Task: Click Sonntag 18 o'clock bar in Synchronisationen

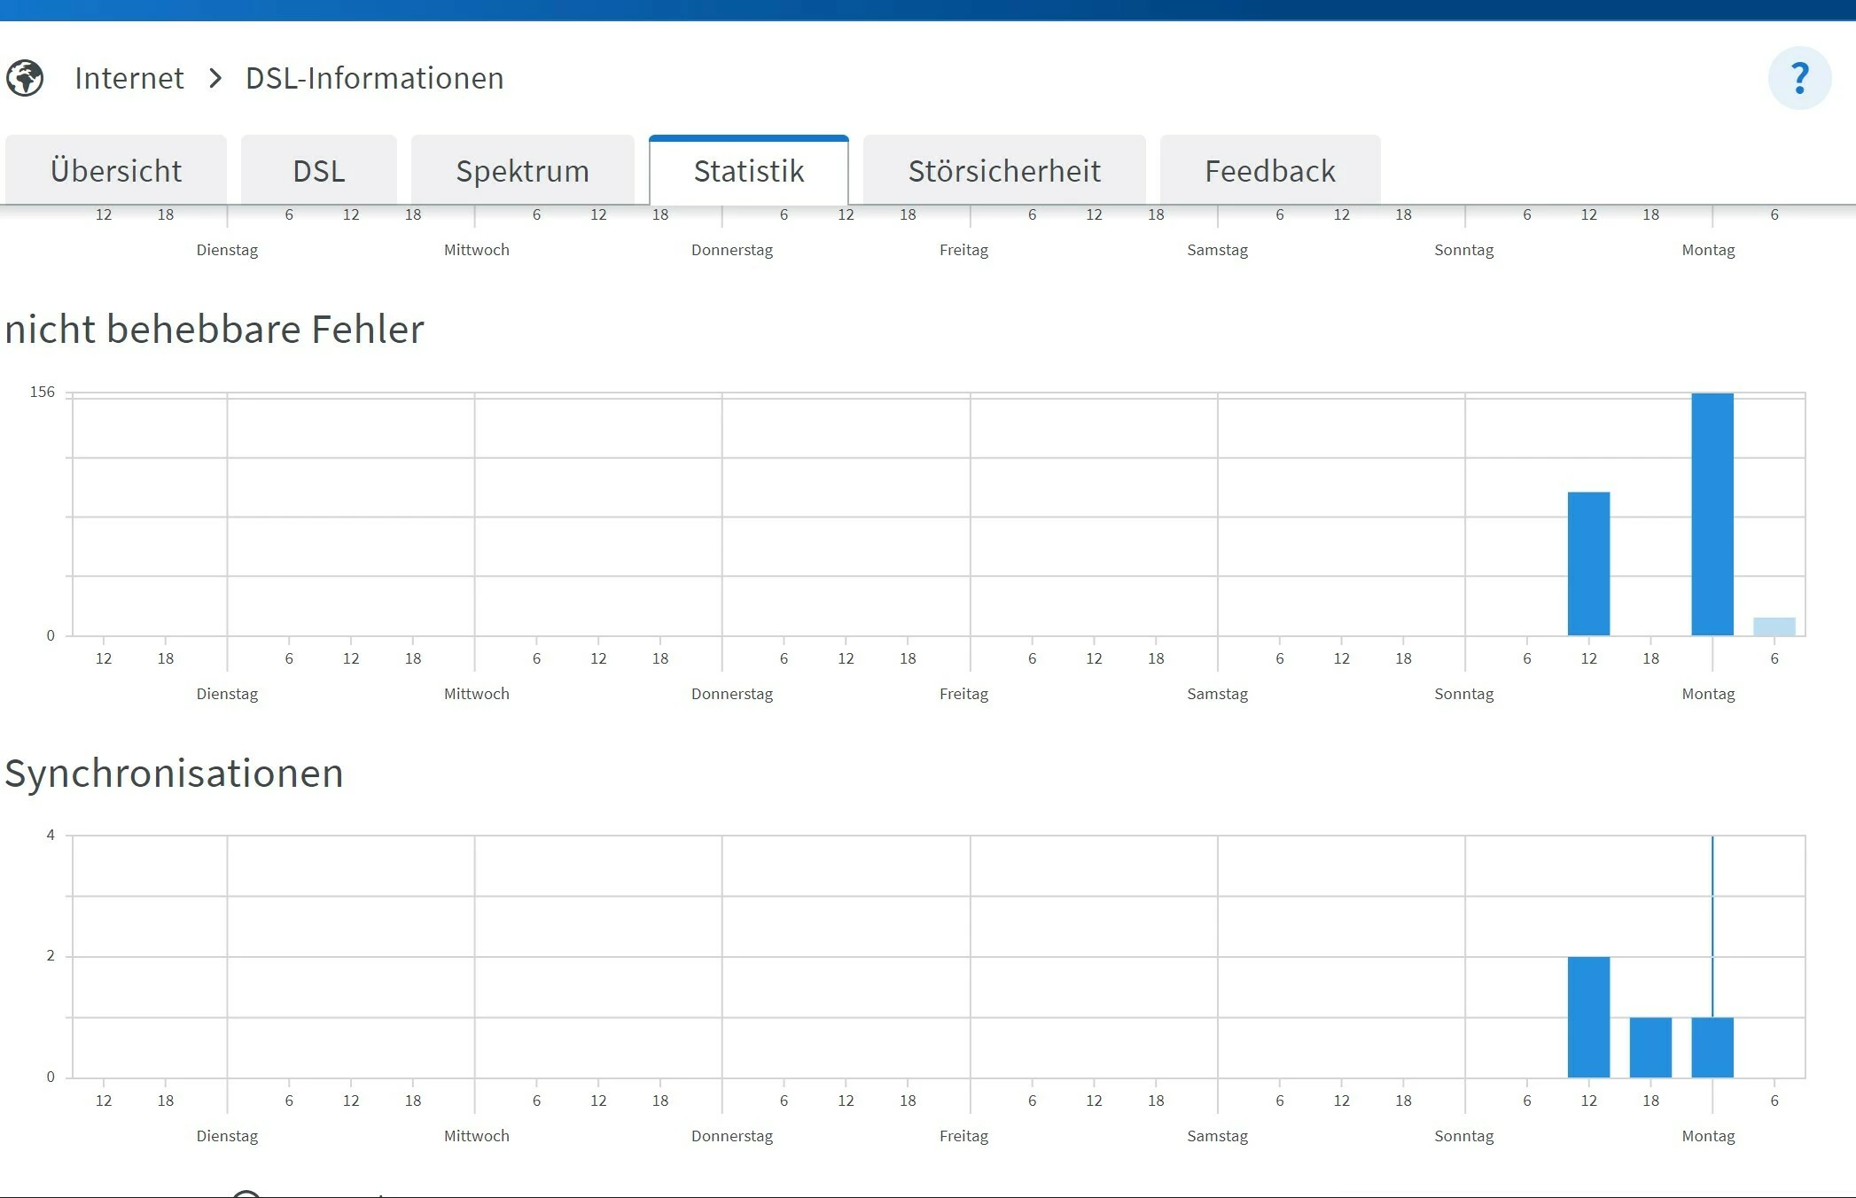Action: (x=1650, y=1047)
